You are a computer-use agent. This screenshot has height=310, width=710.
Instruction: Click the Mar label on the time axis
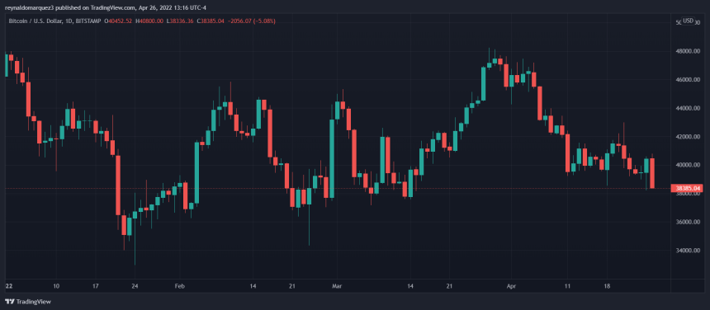pyautogui.click(x=337, y=286)
